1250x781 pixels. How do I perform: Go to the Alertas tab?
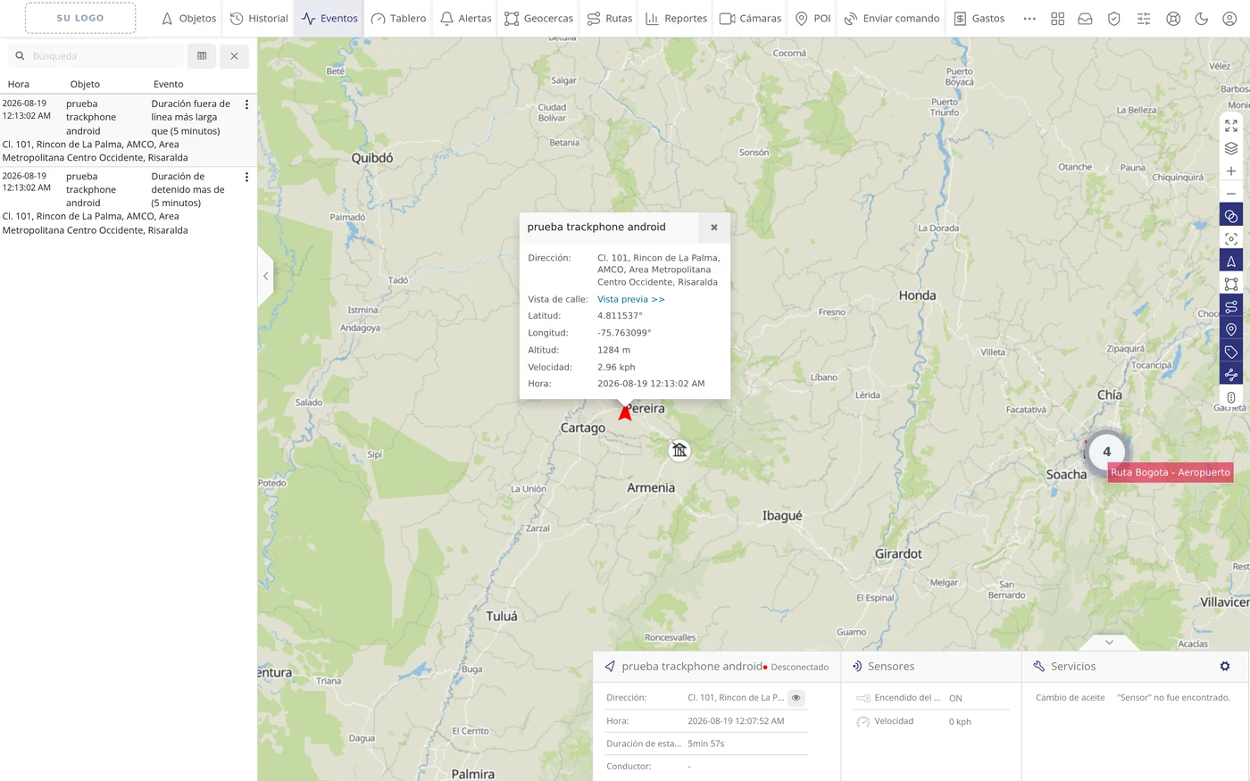tap(466, 18)
